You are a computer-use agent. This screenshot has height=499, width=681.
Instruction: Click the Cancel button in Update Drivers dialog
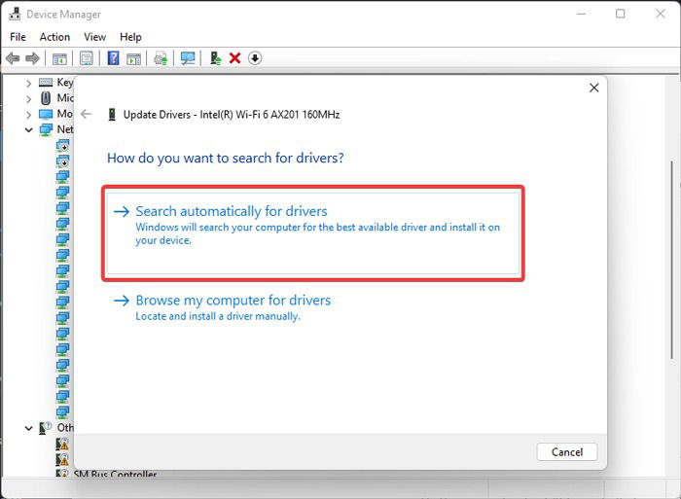(567, 452)
